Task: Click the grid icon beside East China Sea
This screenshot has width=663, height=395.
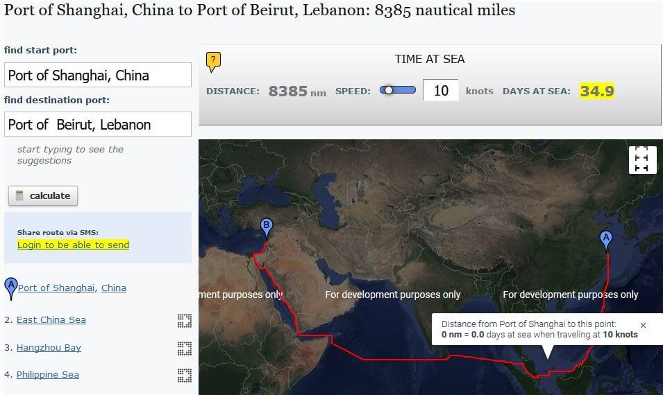Action: point(185,321)
